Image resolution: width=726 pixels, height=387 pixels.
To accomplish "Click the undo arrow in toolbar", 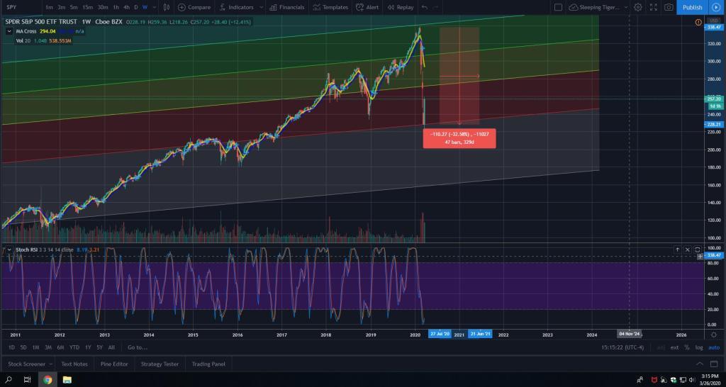I will click(x=425, y=7).
